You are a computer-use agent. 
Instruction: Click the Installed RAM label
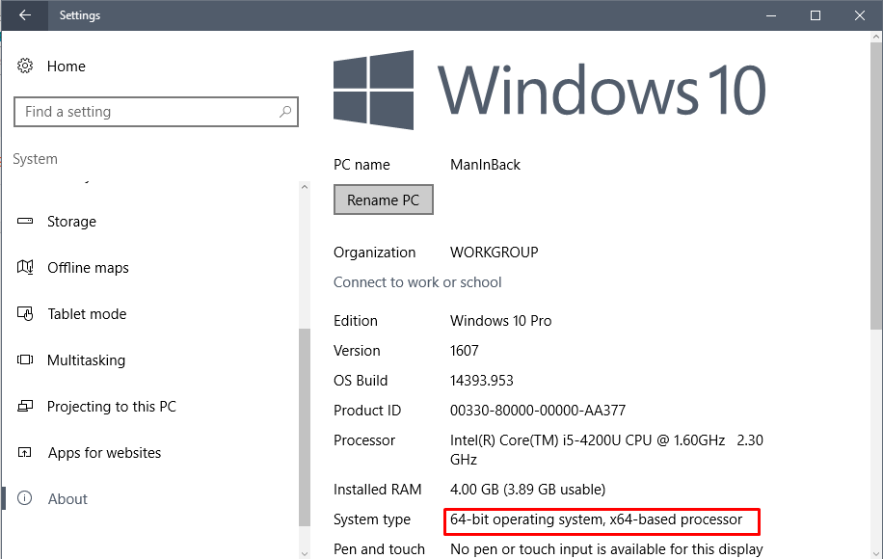click(x=377, y=490)
